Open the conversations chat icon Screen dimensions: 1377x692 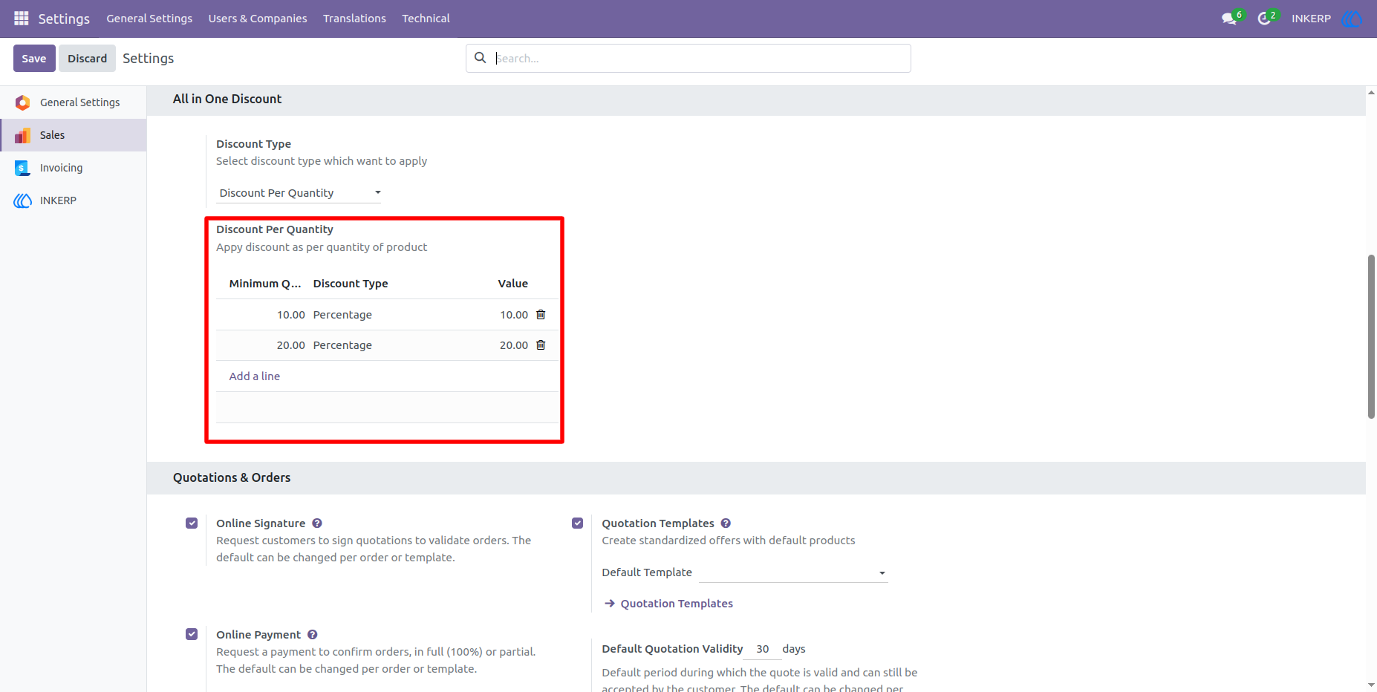click(1229, 19)
